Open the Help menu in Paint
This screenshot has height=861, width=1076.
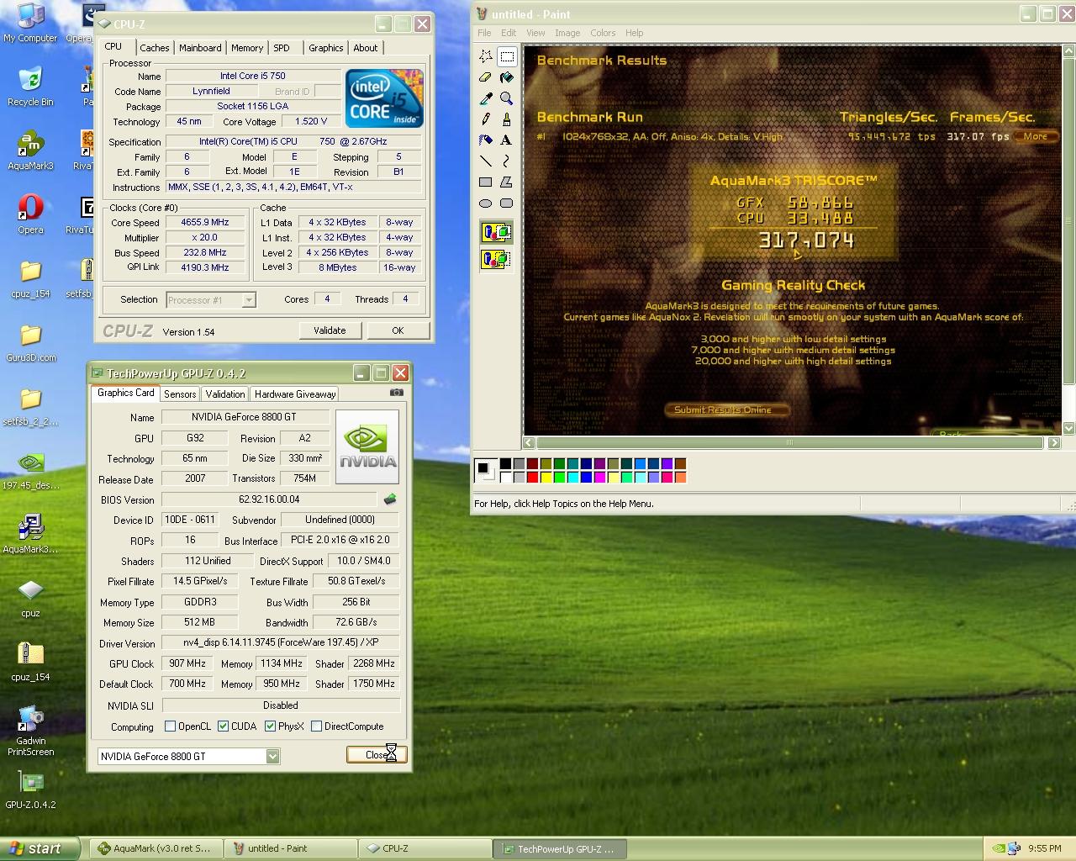pos(635,33)
